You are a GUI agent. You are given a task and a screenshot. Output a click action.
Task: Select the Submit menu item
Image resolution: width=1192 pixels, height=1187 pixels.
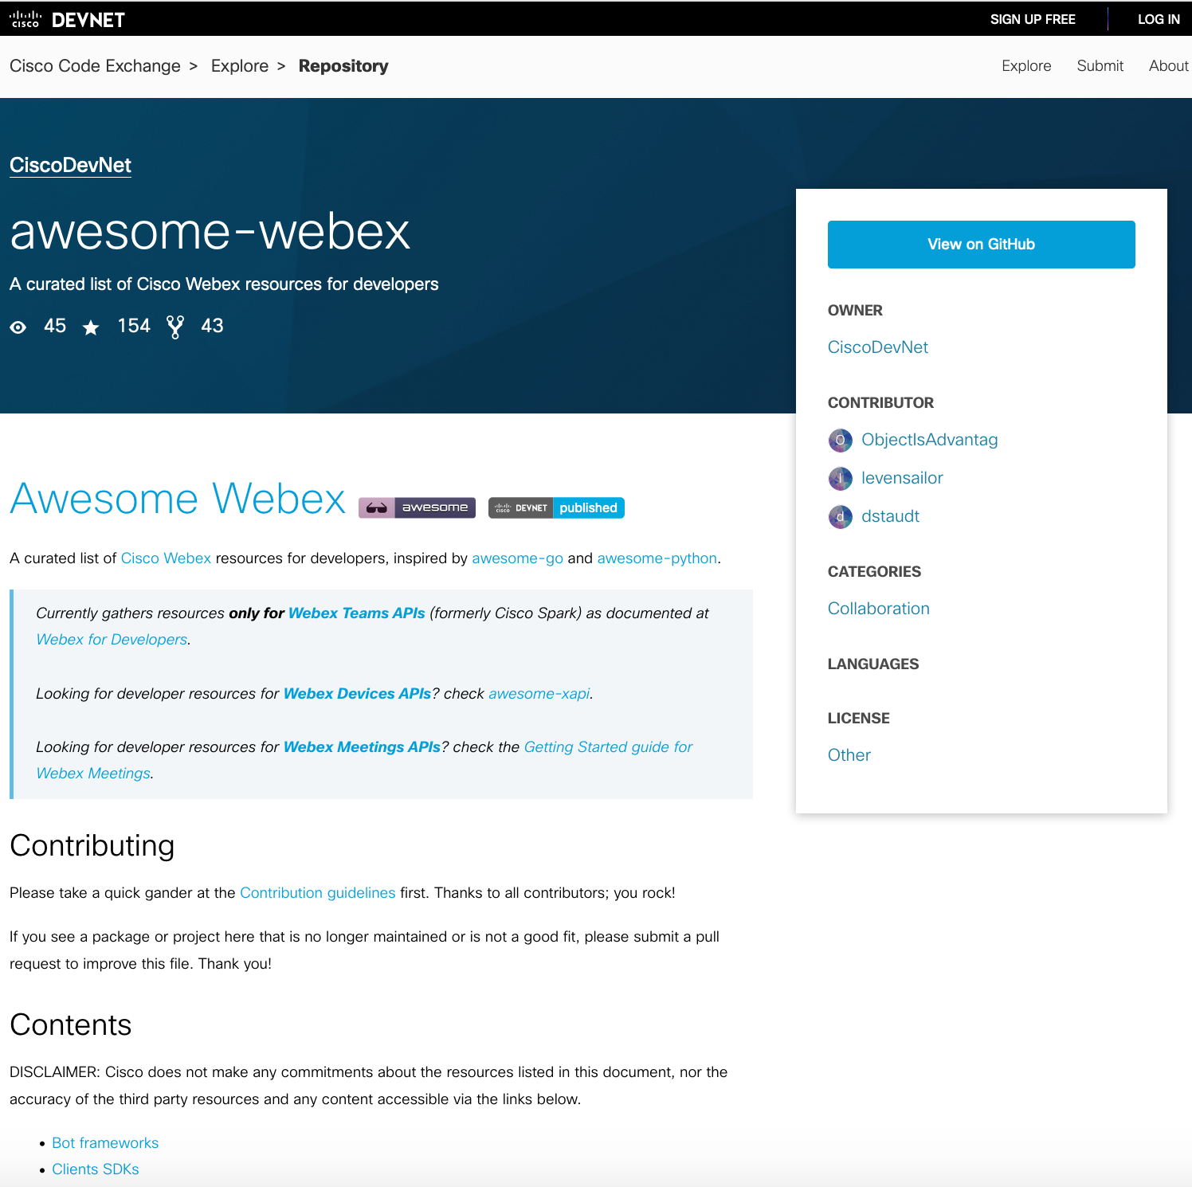(1100, 65)
